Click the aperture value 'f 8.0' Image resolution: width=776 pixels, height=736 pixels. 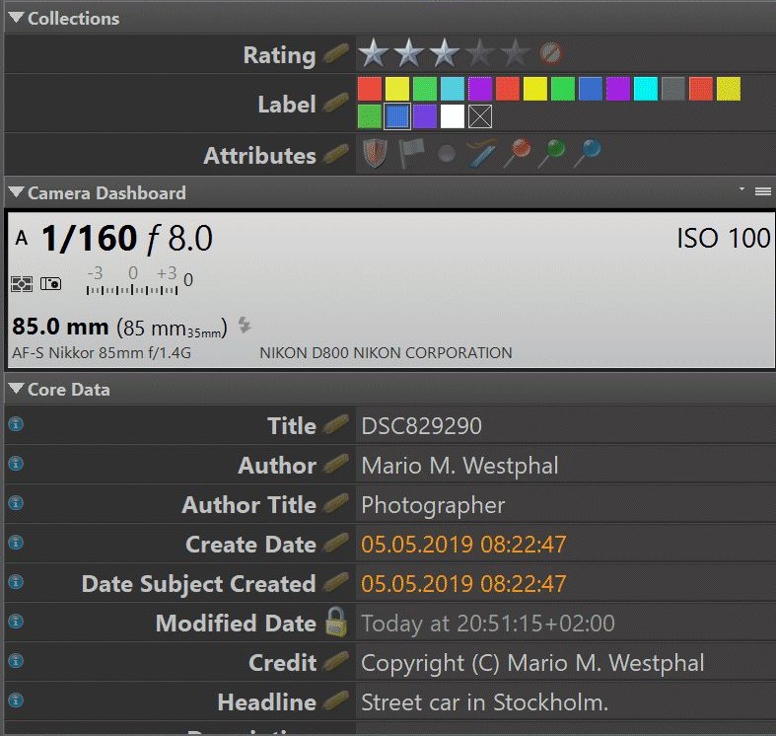[x=180, y=239]
